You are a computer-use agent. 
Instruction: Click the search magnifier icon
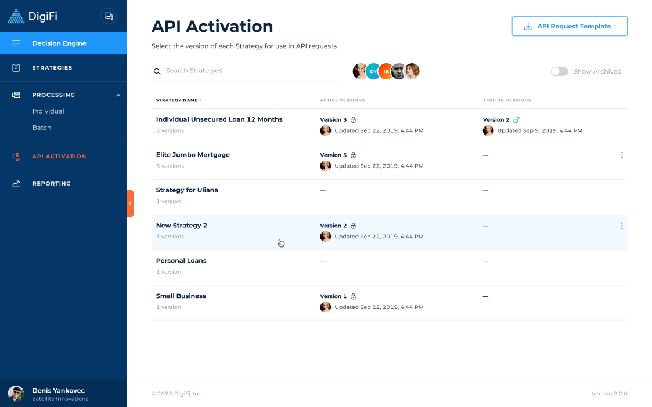coord(157,71)
